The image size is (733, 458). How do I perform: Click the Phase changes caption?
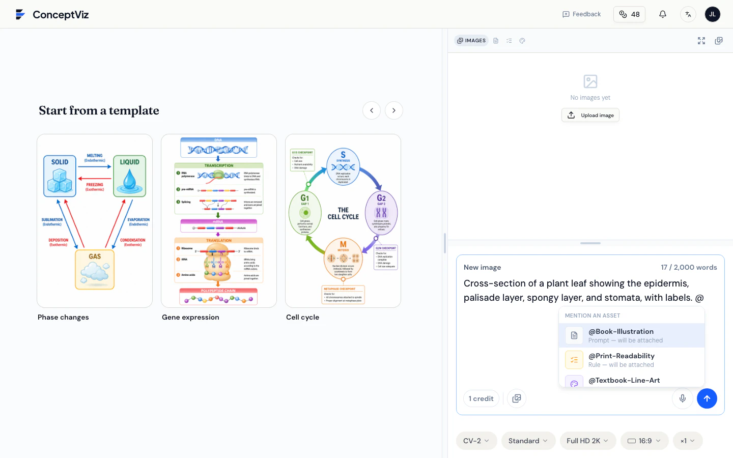pos(63,317)
